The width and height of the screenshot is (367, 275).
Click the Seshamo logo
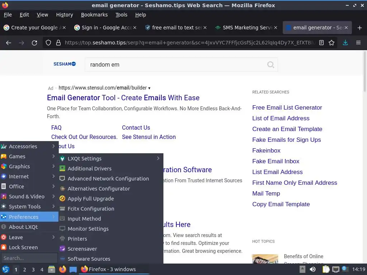65,64
